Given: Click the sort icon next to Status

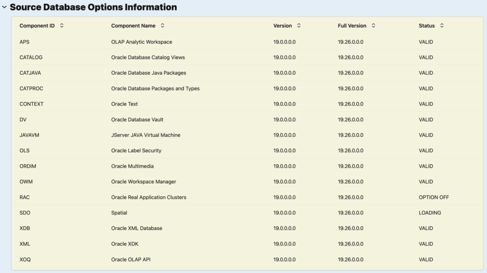Looking at the screenshot, I should click(442, 26).
